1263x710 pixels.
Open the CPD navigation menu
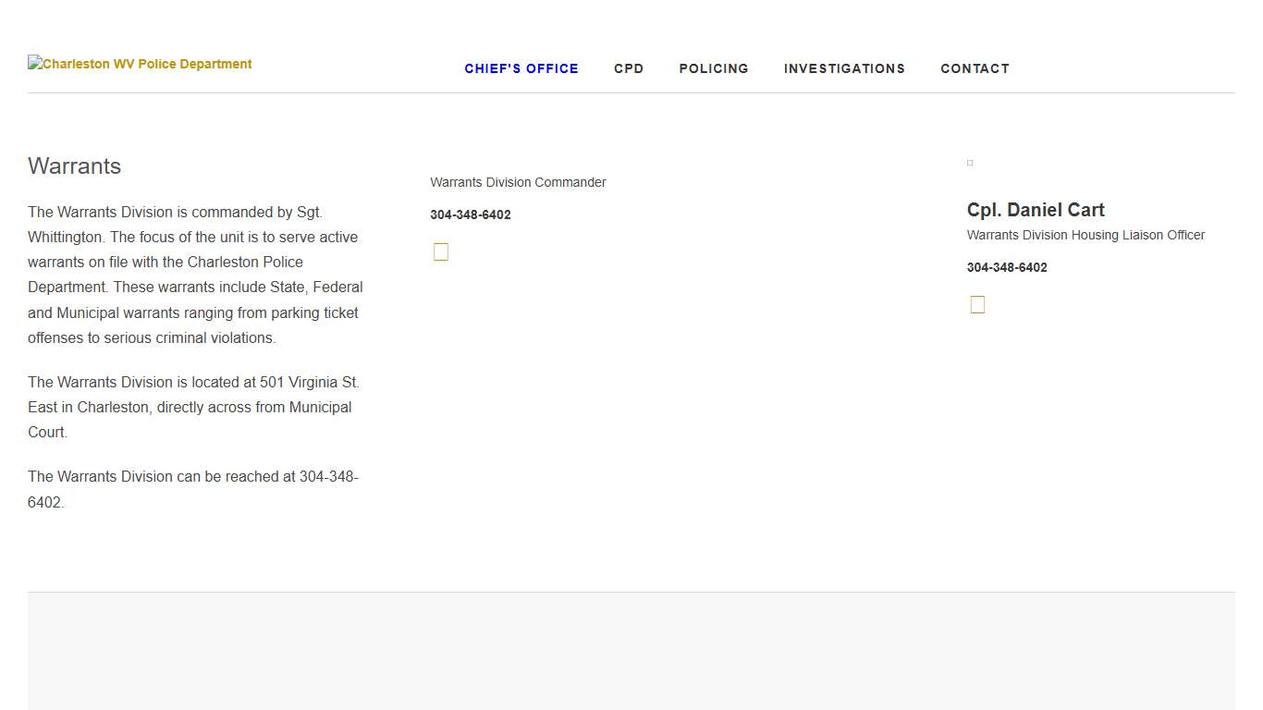(629, 68)
